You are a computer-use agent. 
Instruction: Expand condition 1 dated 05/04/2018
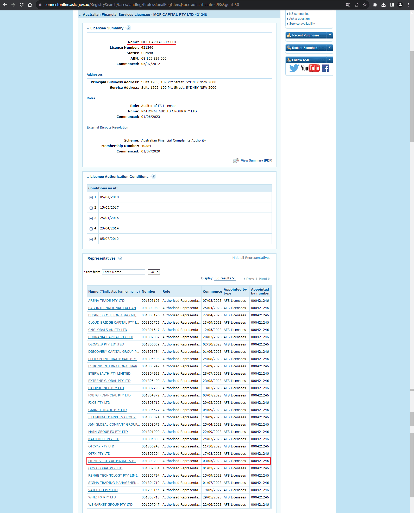[x=91, y=197]
